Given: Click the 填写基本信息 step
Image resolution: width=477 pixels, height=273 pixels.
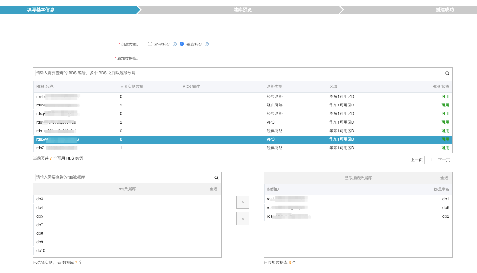Looking at the screenshot, I should pyautogui.click(x=41, y=10).
